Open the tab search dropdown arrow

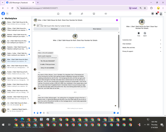(x=2, y=2)
